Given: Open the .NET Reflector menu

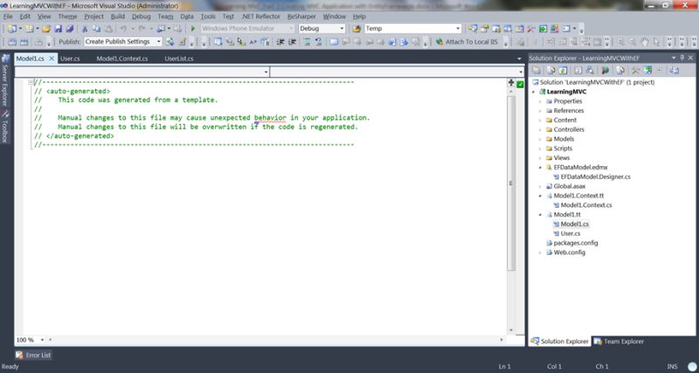Looking at the screenshot, I should pyautogui.click(x=260, y=17).
